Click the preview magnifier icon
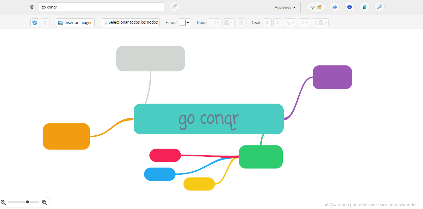This screenshot has height=209, width=423. click(379, 7)
